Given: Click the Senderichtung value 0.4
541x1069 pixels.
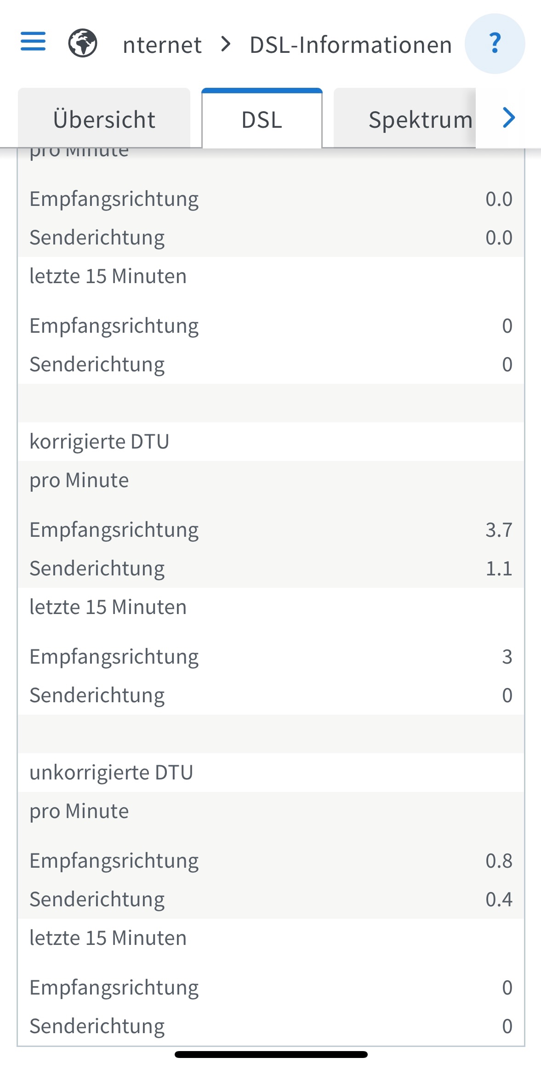Looking at the screenshot, I should click(x=499, y=899).
